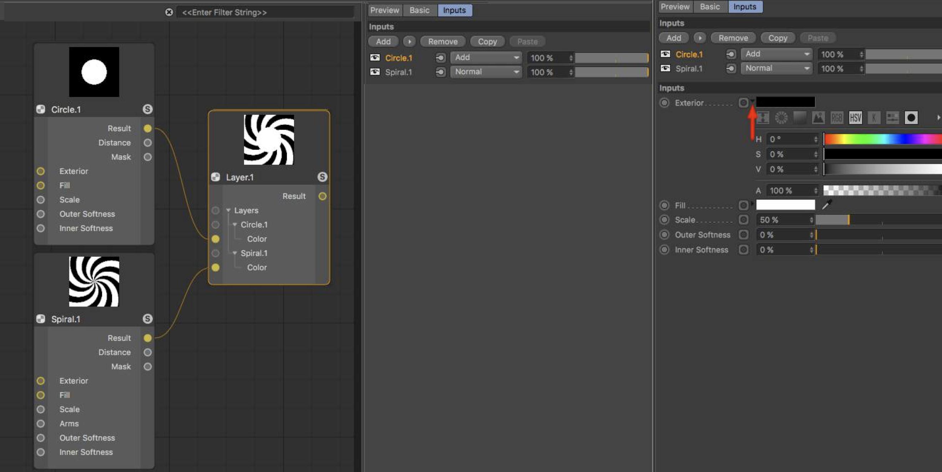Switch to the Preview tab in middle panel
This screenshot has height=472, width=942.
coord(384,10)
